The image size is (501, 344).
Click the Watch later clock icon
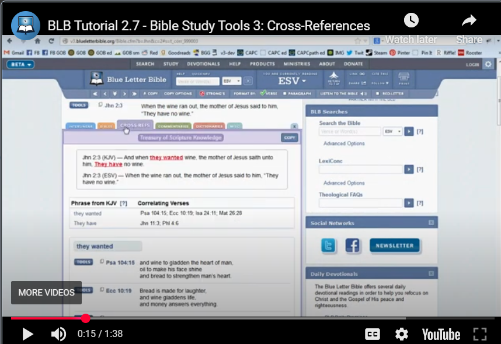[x=411, y=20]
